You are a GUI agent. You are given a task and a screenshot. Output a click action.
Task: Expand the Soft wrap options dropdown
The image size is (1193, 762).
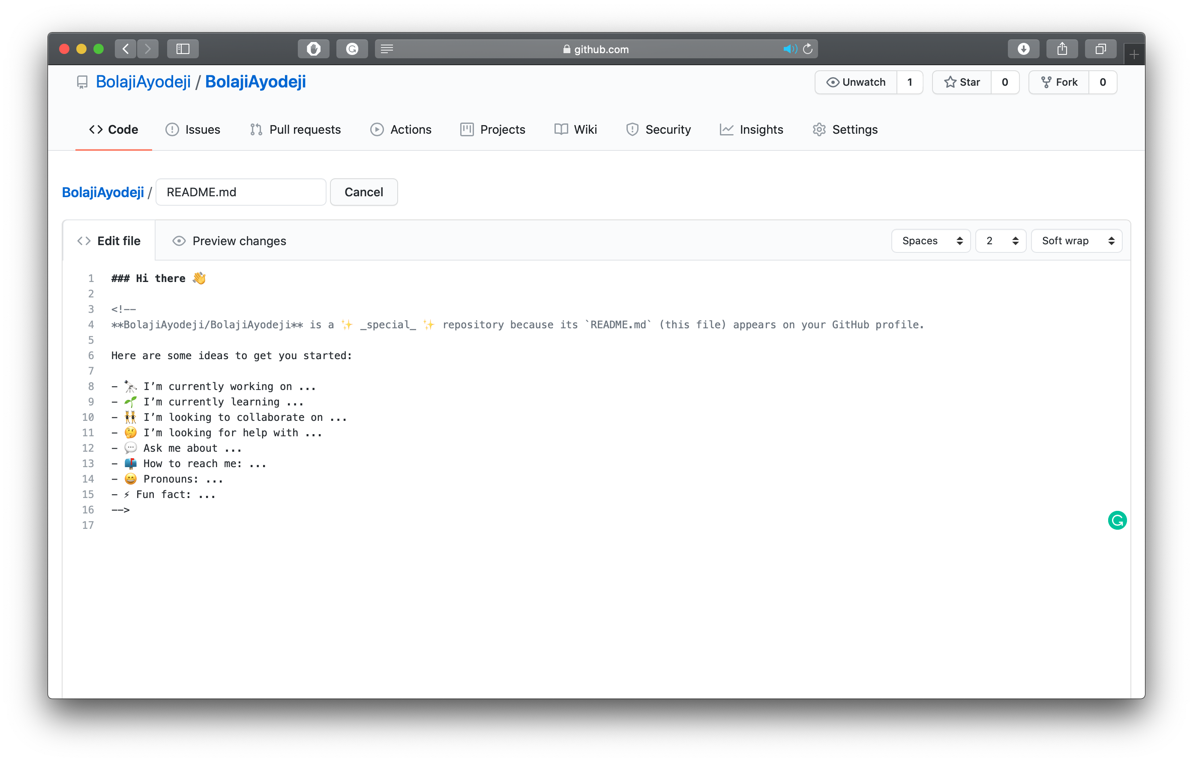(1076, 241)
